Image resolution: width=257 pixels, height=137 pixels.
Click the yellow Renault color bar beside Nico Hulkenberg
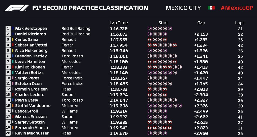point(13,51)
